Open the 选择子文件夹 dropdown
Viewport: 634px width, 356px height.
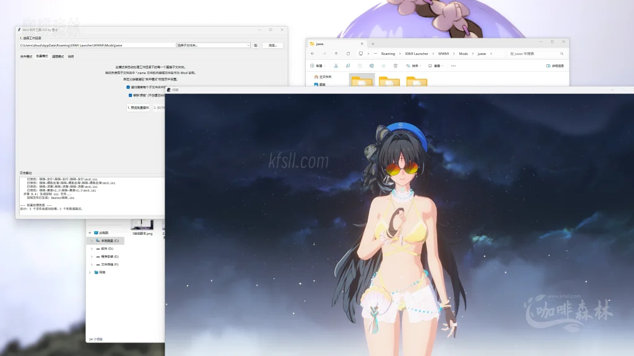[x=212, y=46]
